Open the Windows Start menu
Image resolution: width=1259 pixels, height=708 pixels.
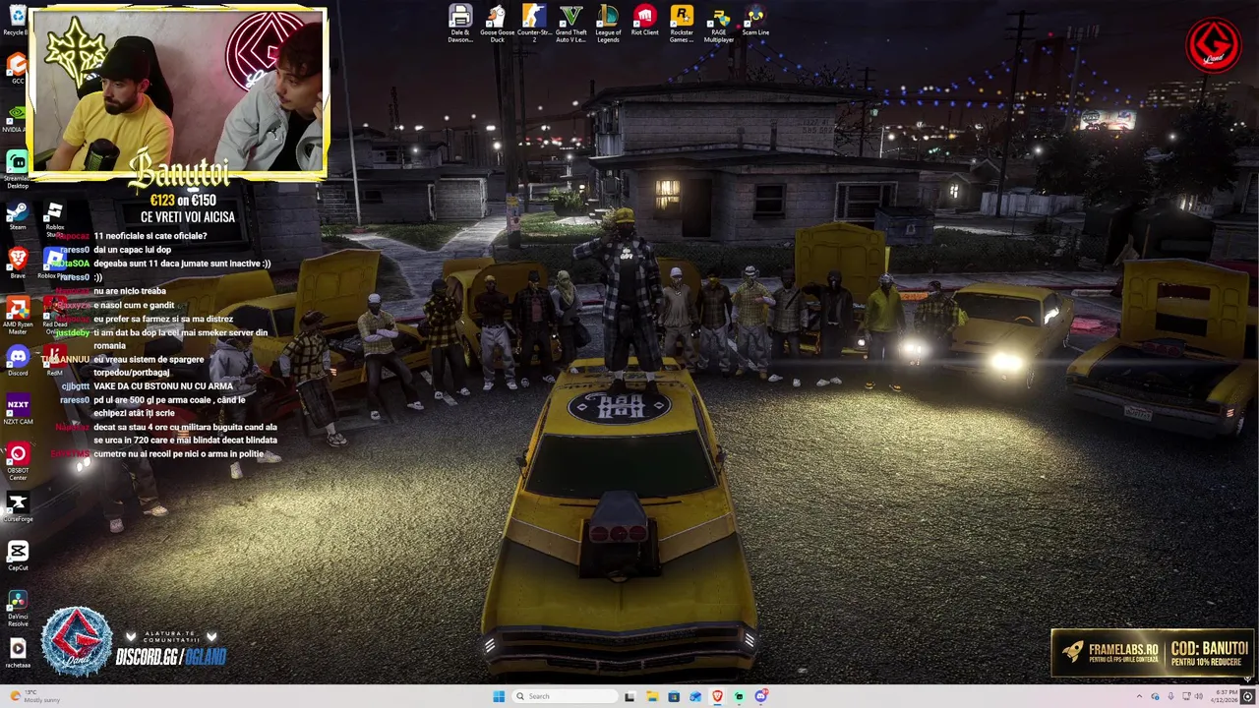(499, 696)
